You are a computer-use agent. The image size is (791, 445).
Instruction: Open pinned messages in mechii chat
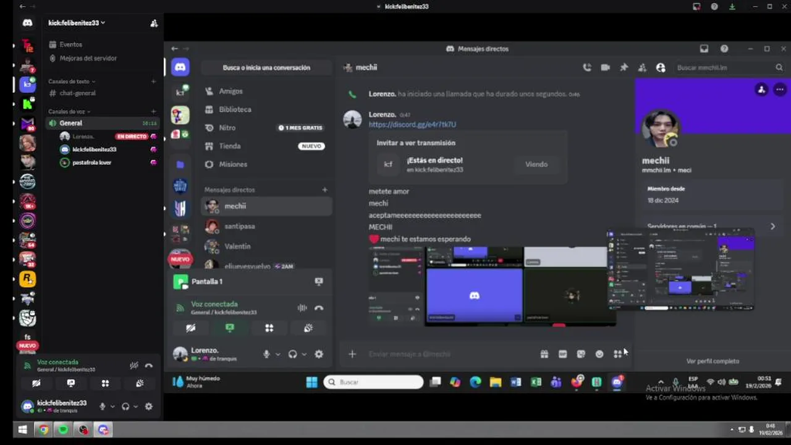point(624,67)
